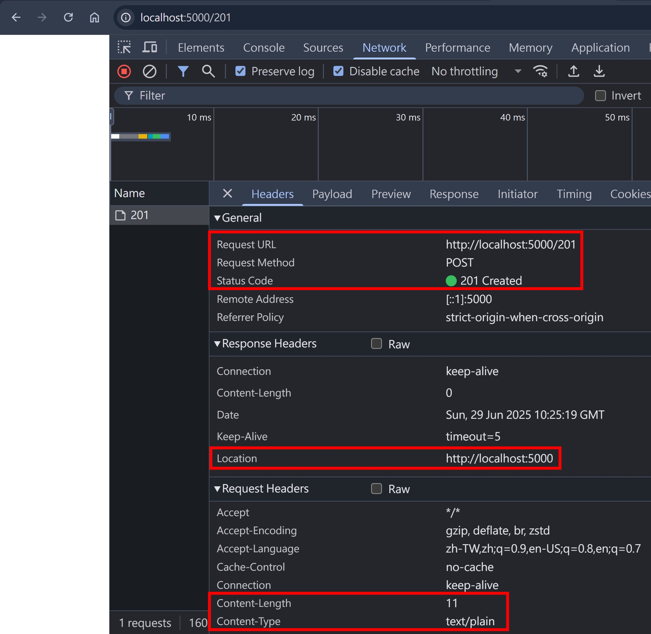Open the No throttling dropdown
651x634 pixels.
[x=476, y=71]
